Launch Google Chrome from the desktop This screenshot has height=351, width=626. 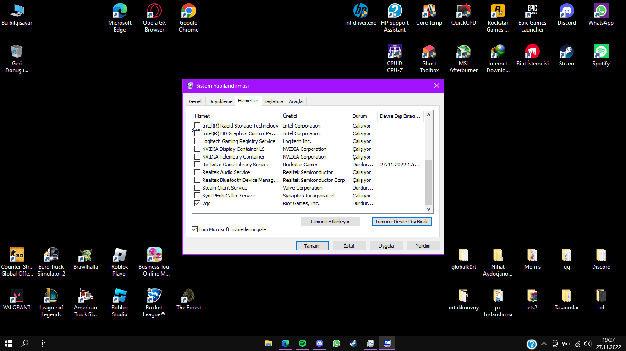(x=188, y=18)
